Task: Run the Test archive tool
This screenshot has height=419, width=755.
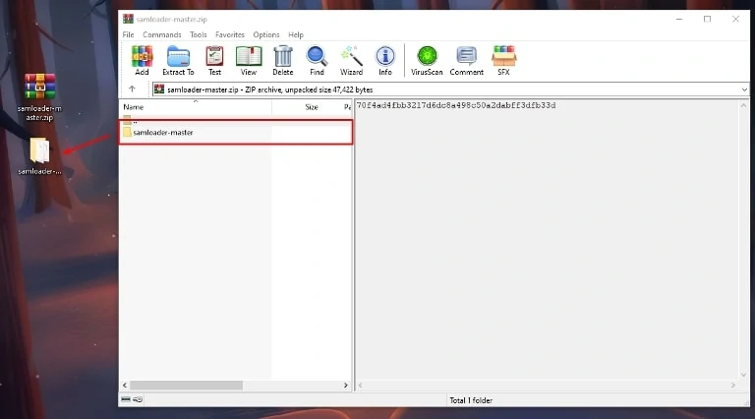Action: pyautogui.click(x=214, y=60)
